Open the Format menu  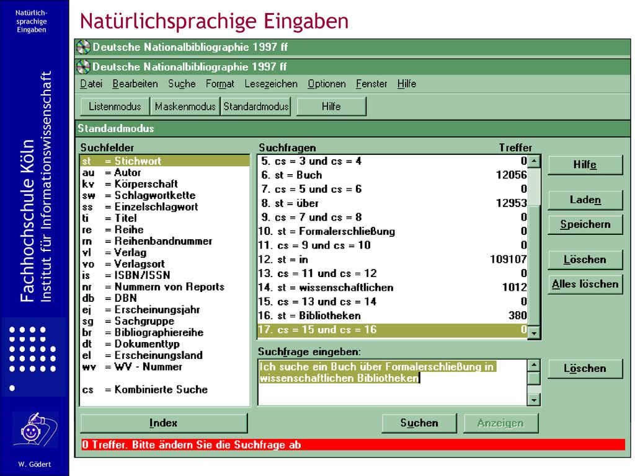pyautogui.click(x=220, y=84)
